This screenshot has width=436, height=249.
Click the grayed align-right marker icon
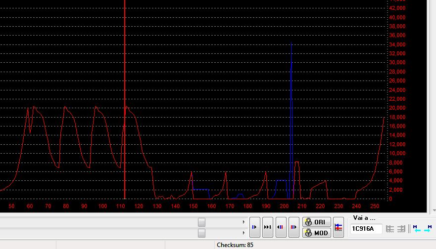(401, 229)
